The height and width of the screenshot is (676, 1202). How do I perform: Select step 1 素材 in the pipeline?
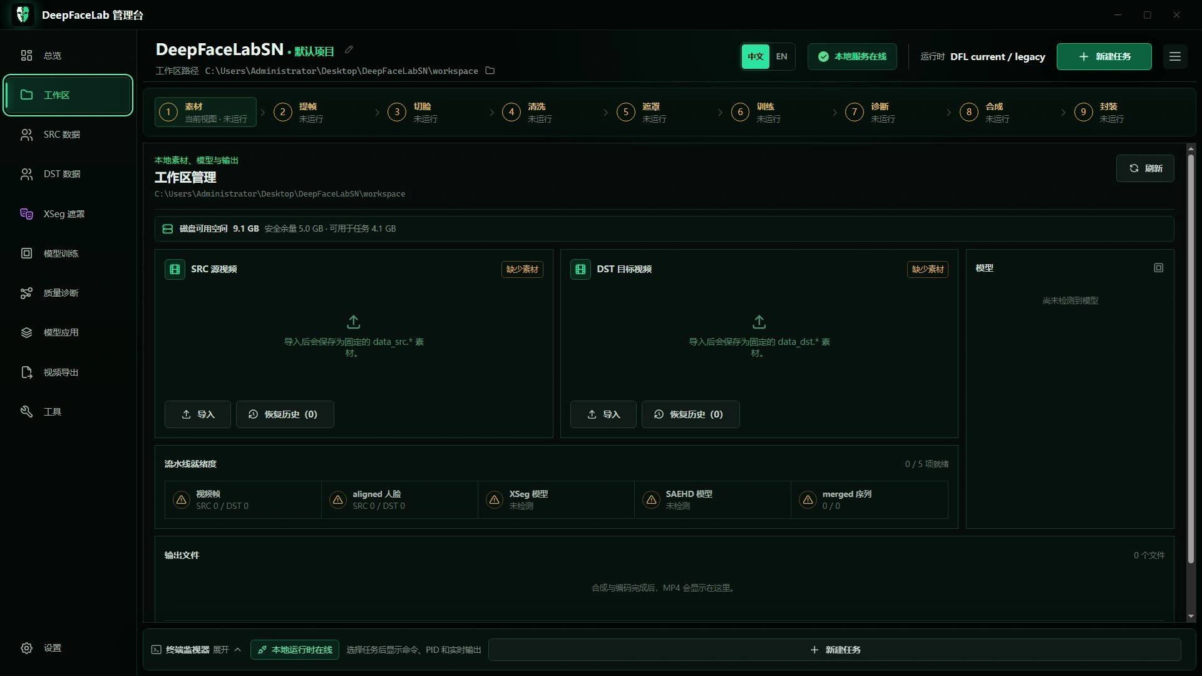tap(205, 112)
